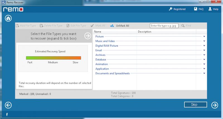Click the Total Signatures : 198 text
The image size is (223, 119).
(123, 93)
